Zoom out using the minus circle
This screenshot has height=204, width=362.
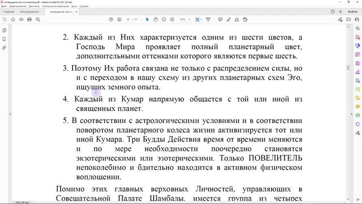164,20
